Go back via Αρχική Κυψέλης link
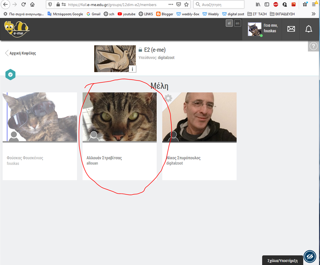The width and height of the screenshot is (320, 265). [20, 53]
